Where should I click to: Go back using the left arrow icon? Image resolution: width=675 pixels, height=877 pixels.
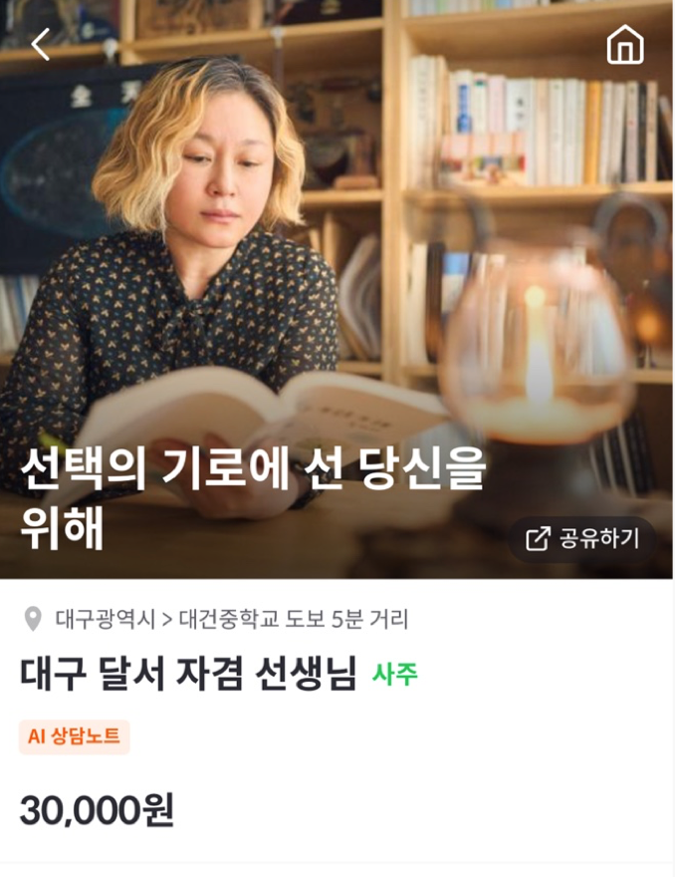click(40, 44)
